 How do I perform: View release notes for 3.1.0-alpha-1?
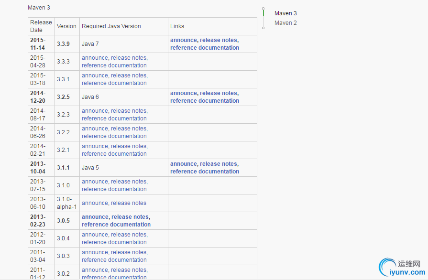click(129, 203)
